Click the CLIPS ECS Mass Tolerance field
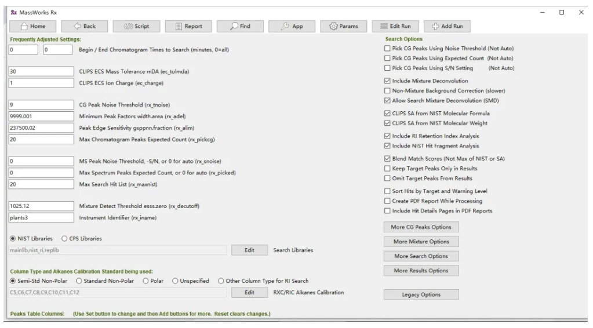Screen dimensions: 593x328 click(x=42, y=71)
